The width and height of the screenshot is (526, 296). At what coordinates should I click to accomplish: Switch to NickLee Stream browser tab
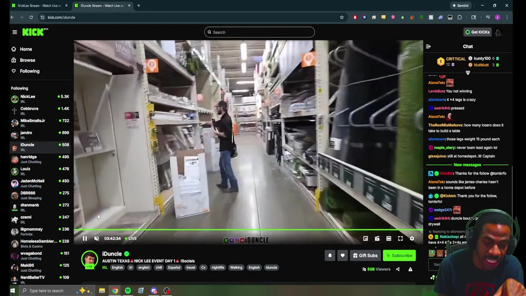click(39, 6)
